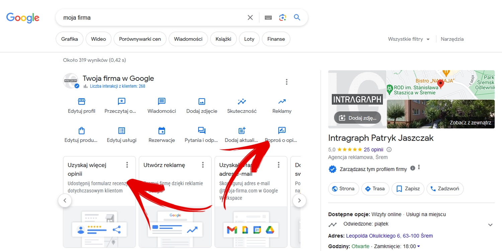Open the 25 opinii reviews link
The height and width of the screenshot is (251, 502).
tap(373, 149)
